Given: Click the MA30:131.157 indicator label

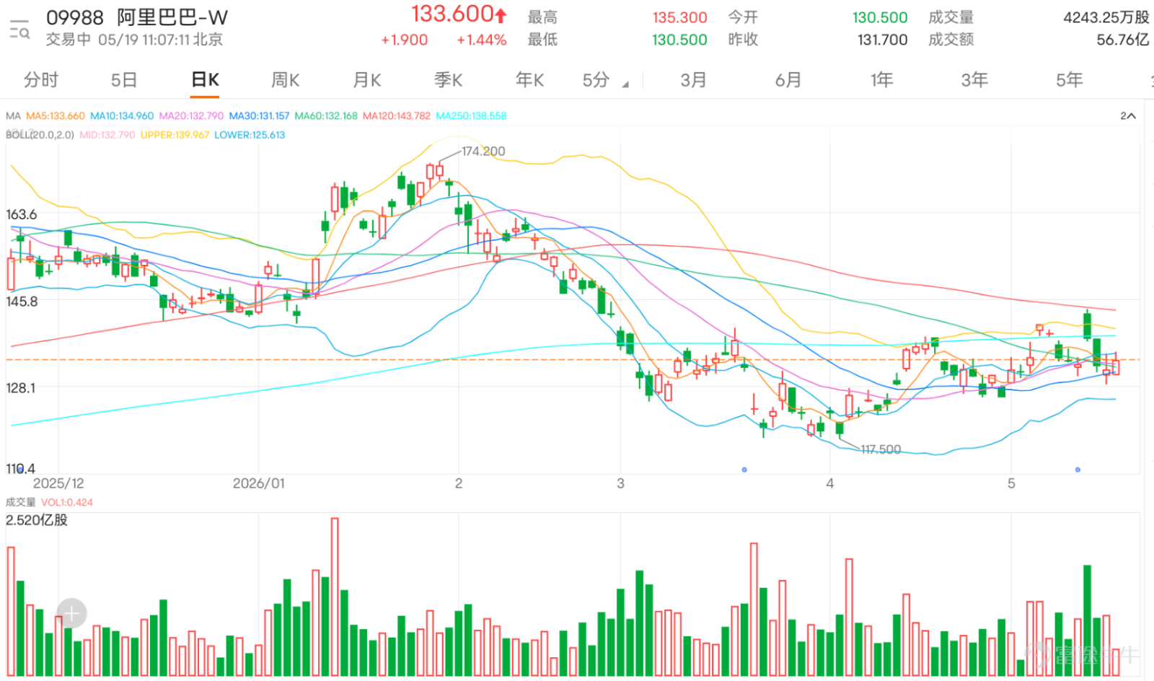Looking at the screenshot, I should [259, 115].
